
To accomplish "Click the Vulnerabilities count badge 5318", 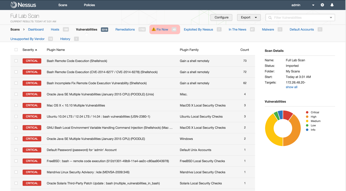I will click(105, 30).
